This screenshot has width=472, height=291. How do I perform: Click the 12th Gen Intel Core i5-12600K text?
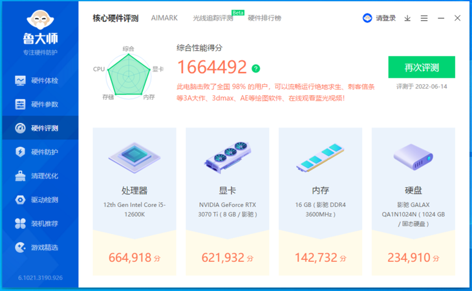tap(134, 210)
